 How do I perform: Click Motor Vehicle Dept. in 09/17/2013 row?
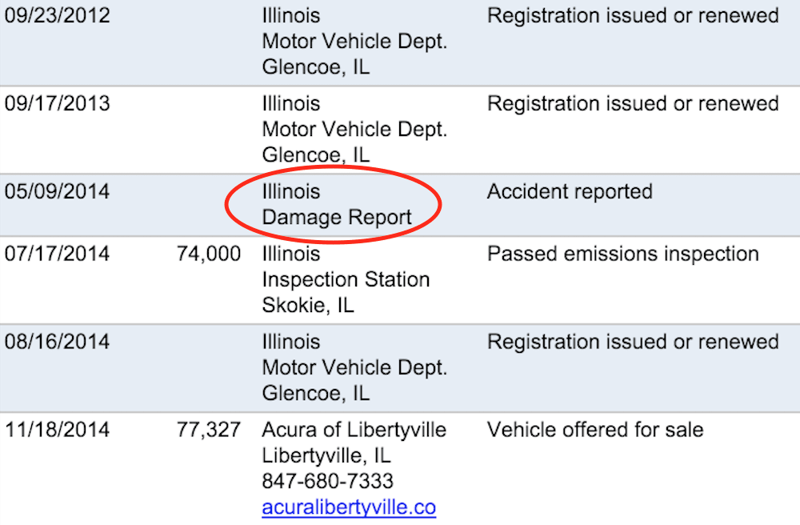click(354, 130)
